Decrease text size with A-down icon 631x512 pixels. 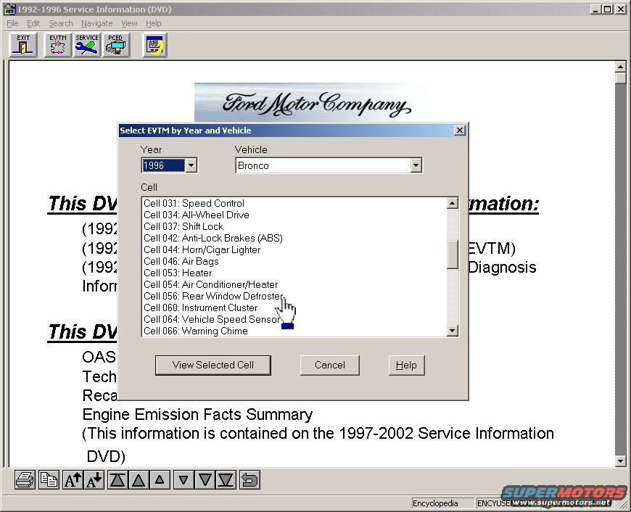(x=94, y=480)
